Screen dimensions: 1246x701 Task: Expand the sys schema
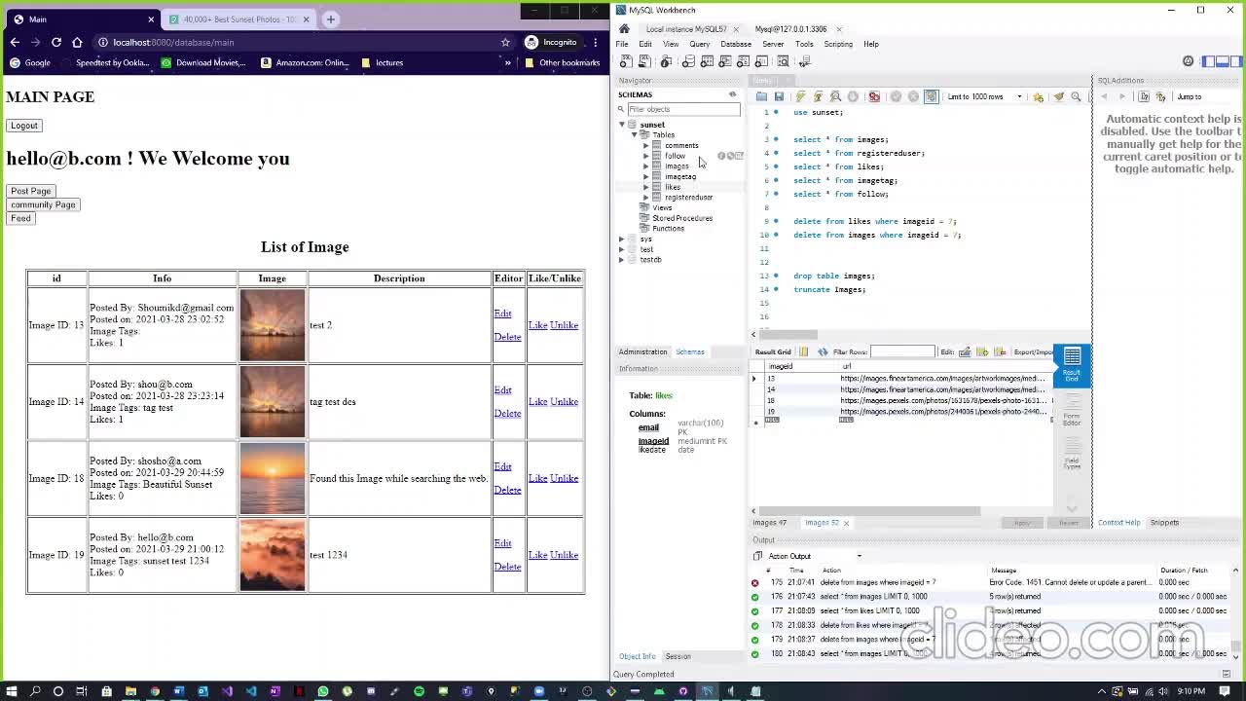click(622, 239)
